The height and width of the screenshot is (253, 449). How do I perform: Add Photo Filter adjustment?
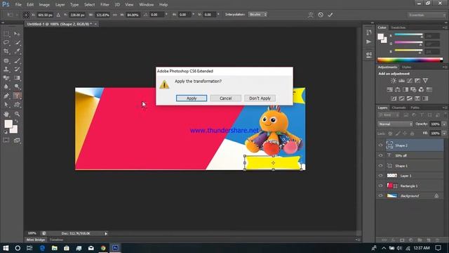point(413,90)
